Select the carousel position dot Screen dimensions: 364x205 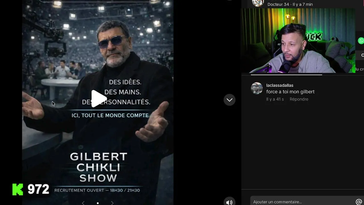pyautogui.click(x=98, y=203)
